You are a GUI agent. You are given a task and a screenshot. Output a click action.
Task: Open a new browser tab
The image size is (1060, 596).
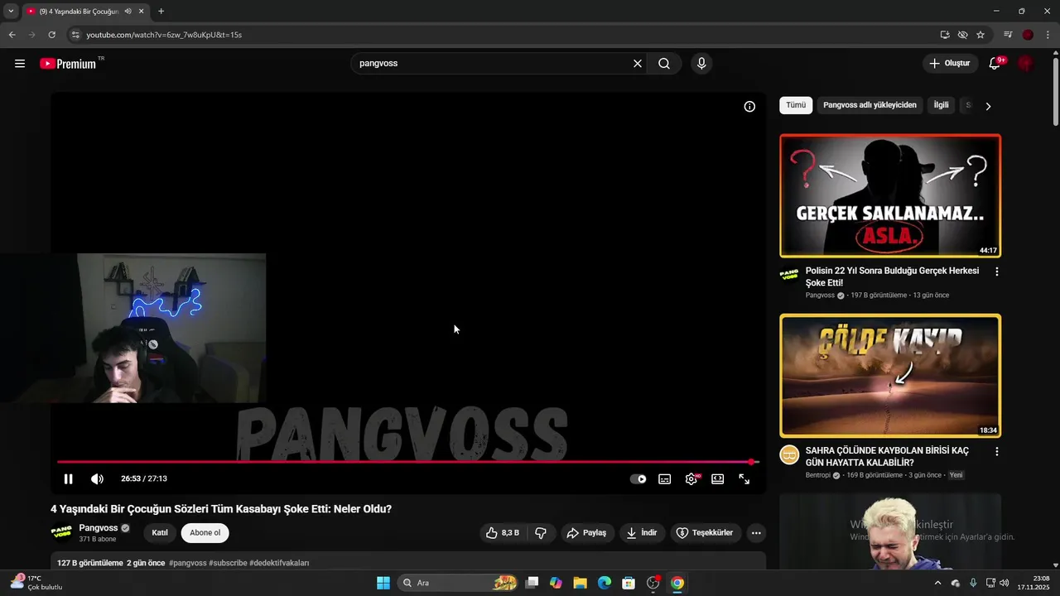[161, 12]
